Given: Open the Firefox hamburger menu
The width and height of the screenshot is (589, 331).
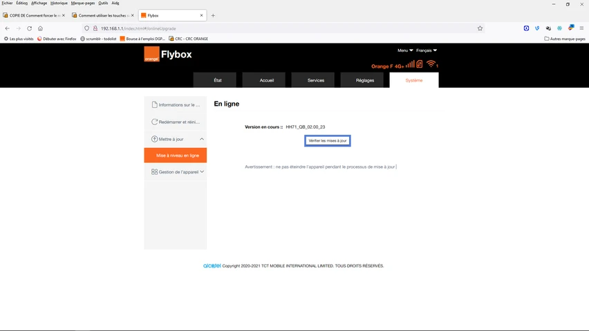Looking at the screenshot, I should coord(581,28).
